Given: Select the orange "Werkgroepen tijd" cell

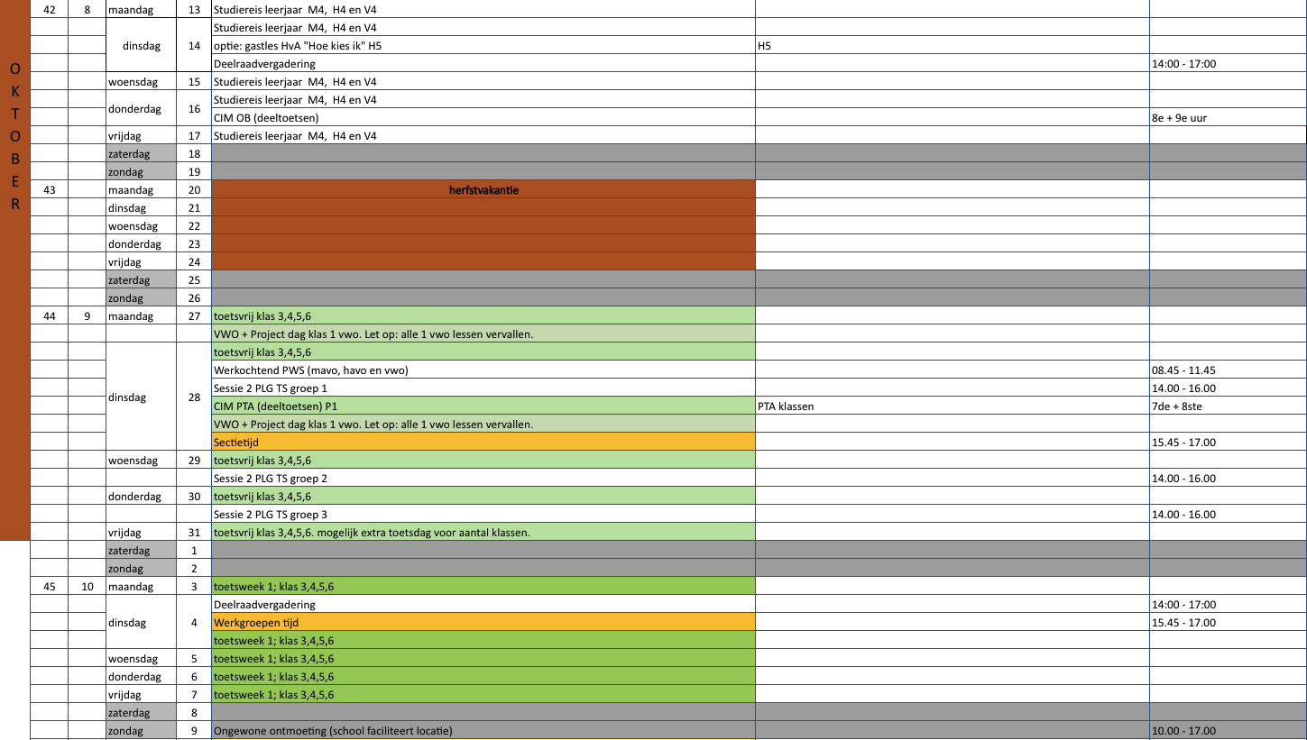Looking at the screenshot, I should (483, 623).
